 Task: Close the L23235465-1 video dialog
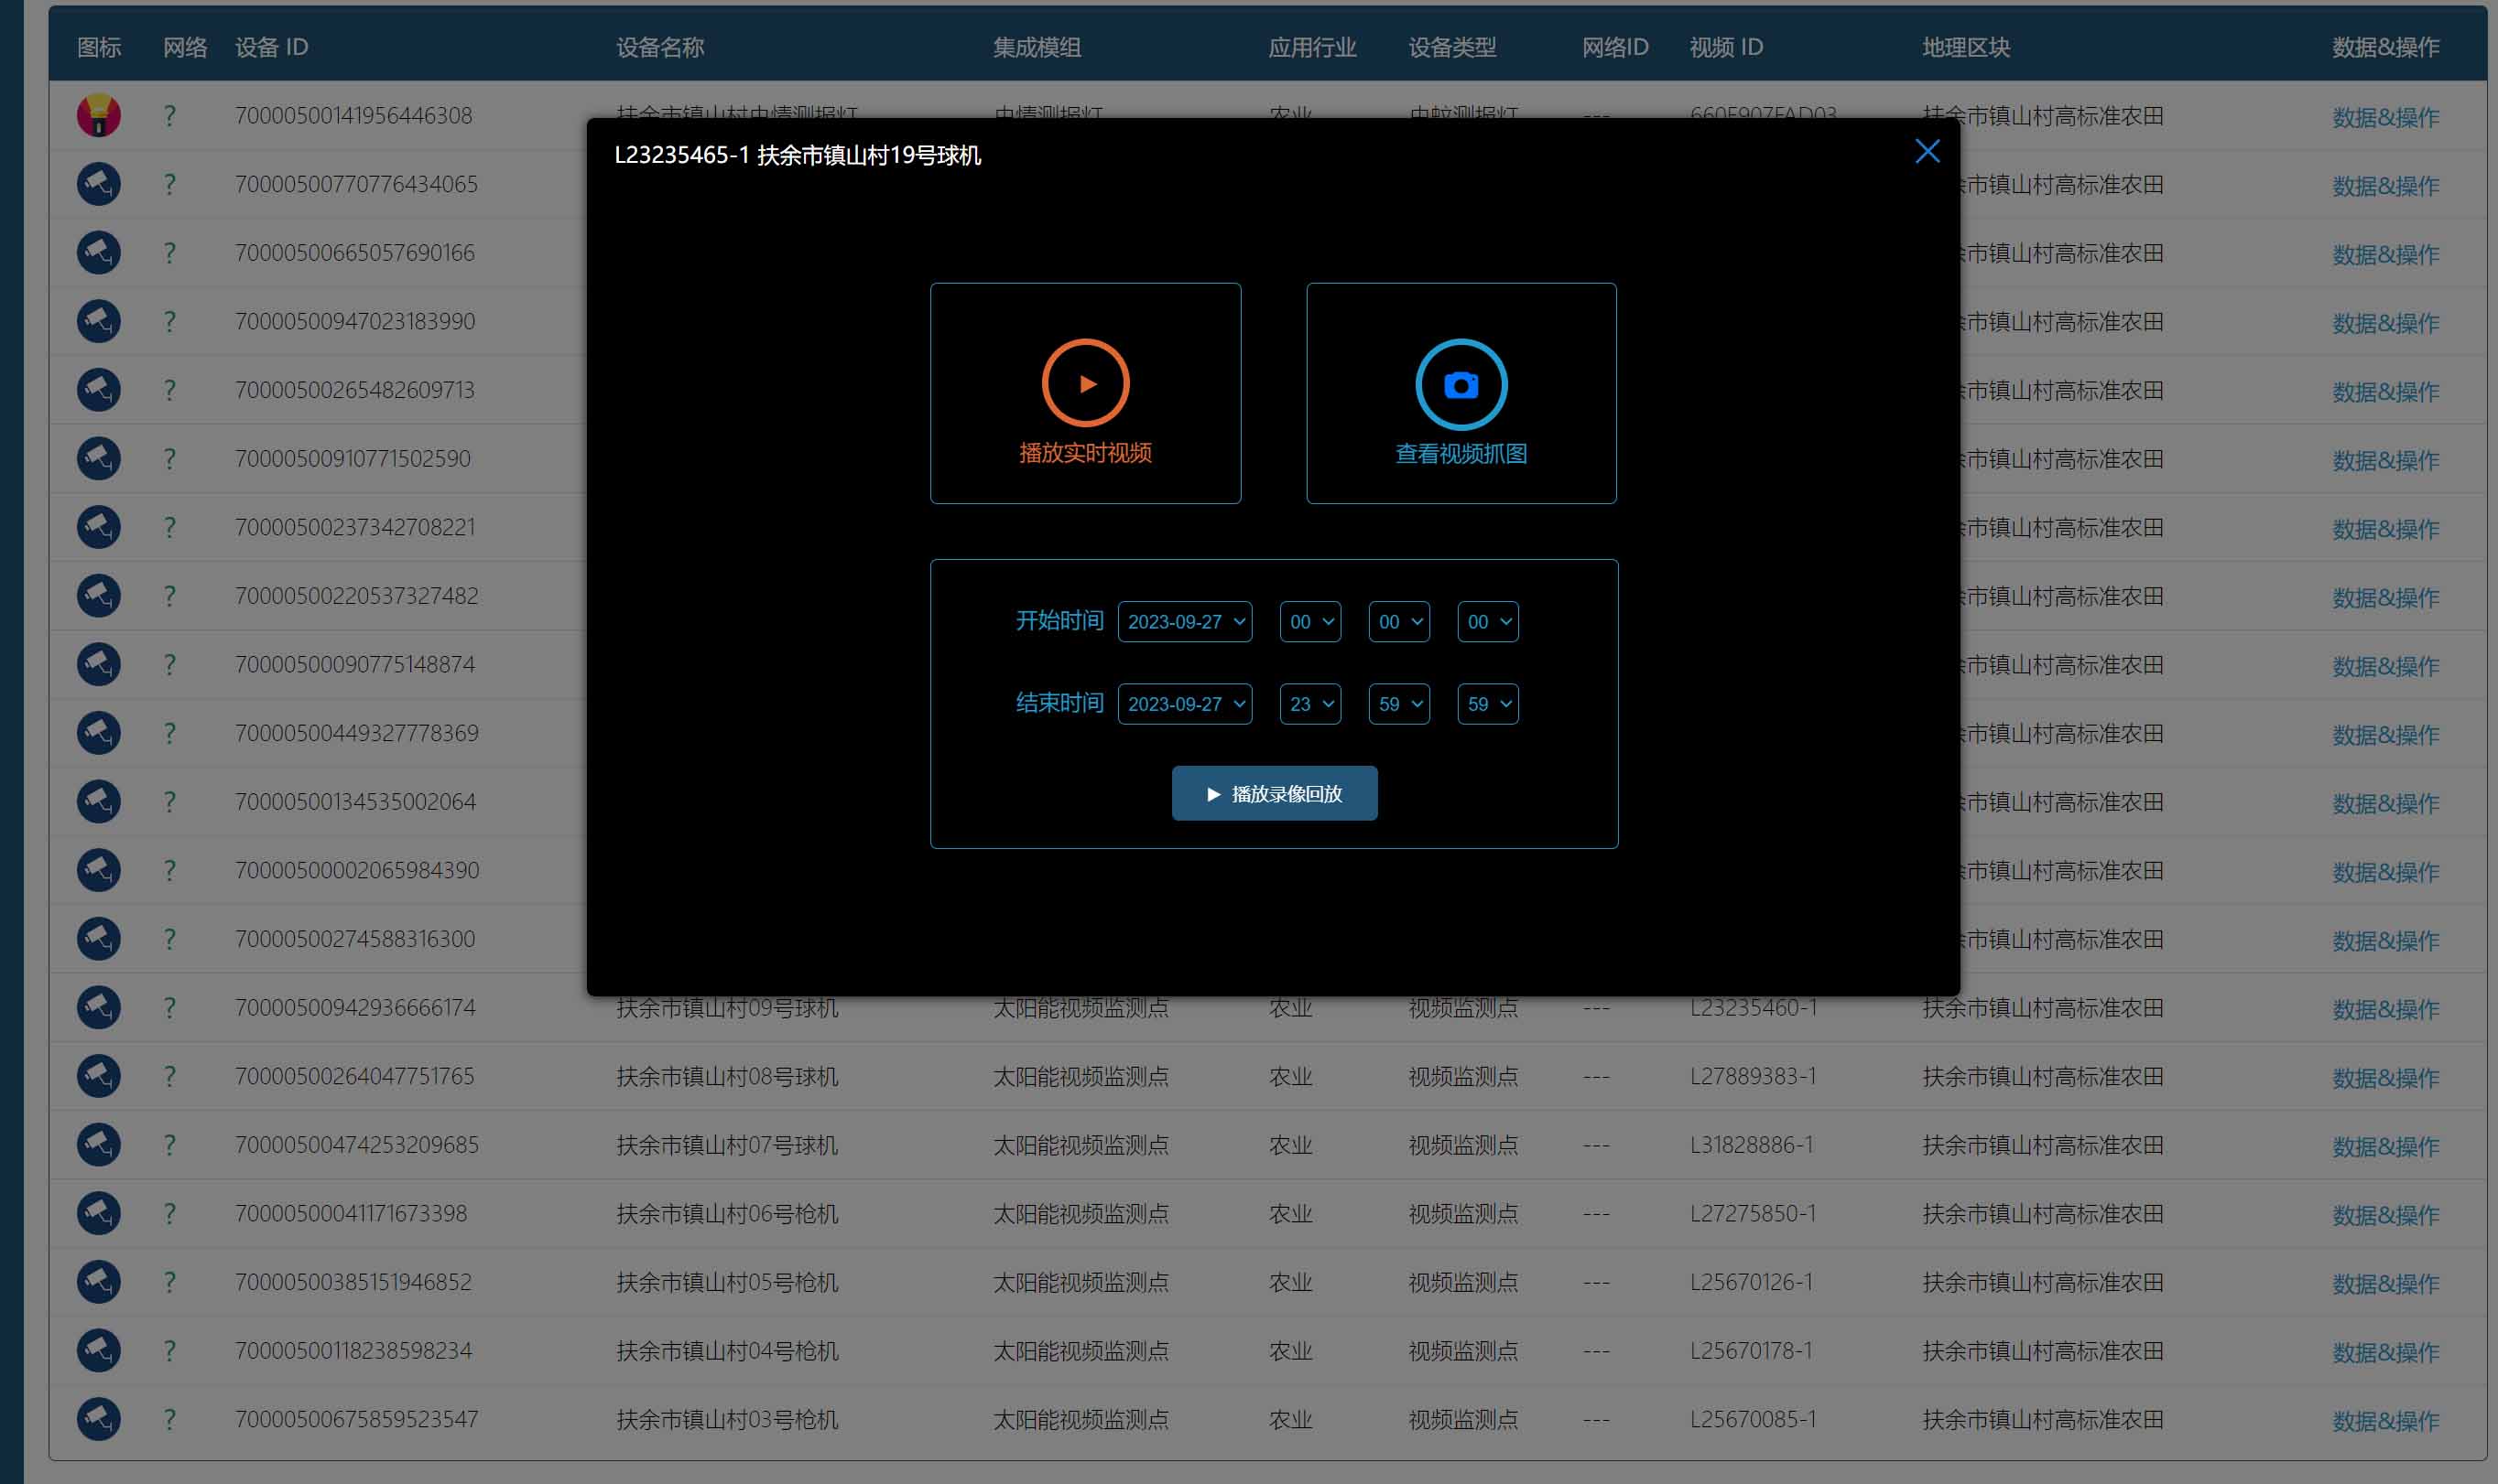pos(1927,151)
